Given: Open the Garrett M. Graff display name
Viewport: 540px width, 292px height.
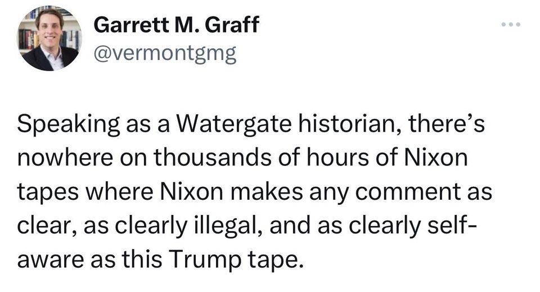Looking at the screenshot, I should [176, 25].
